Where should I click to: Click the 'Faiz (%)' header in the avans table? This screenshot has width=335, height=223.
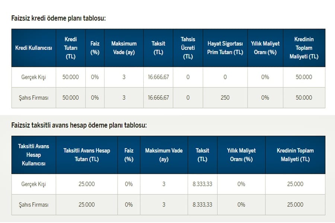(129, 155)
